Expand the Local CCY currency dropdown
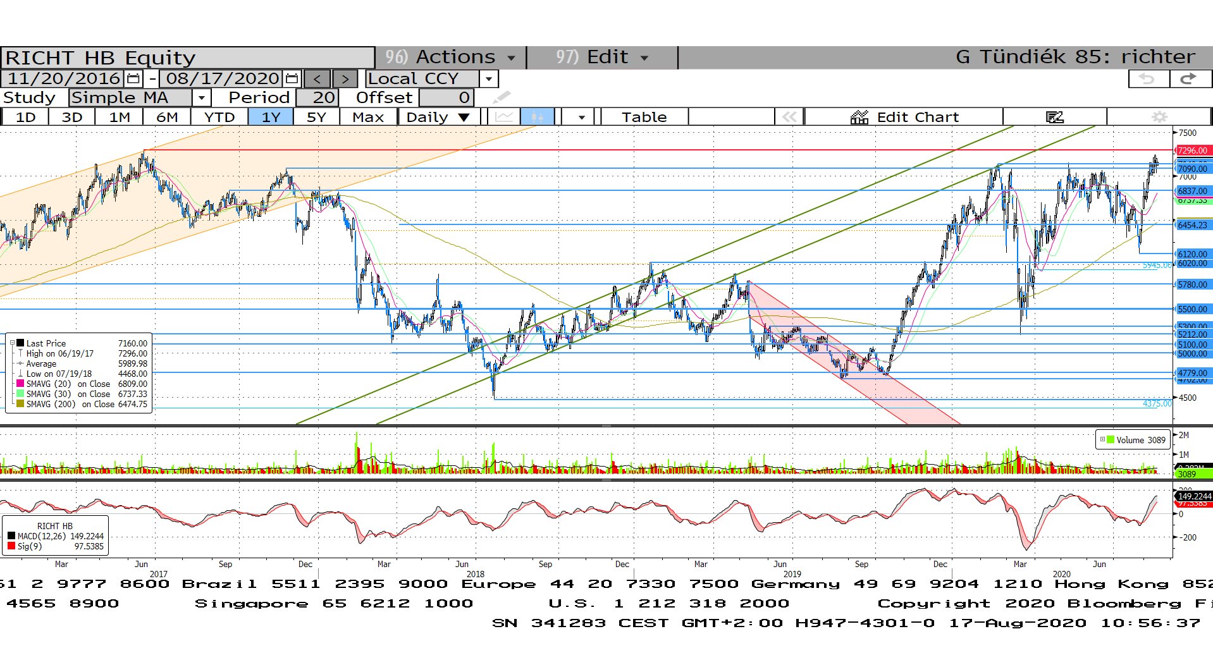 pyautogui.click(x=489, y=79)
